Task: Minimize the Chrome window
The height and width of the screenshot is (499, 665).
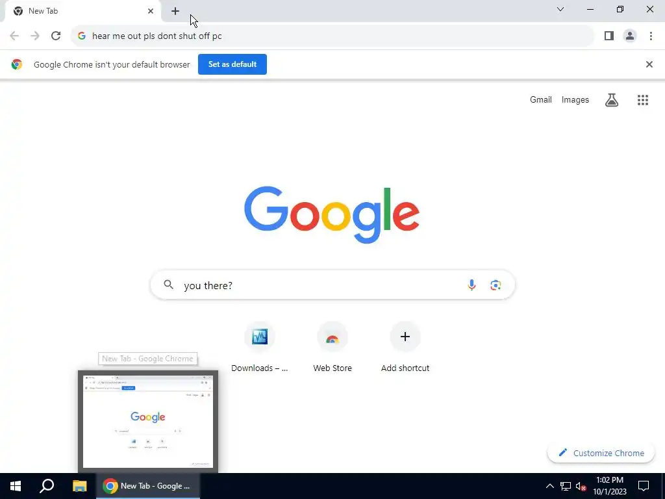Action: coord(590,9)
